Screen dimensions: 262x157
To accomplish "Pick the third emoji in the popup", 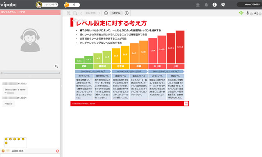I will tap(15, 139).
